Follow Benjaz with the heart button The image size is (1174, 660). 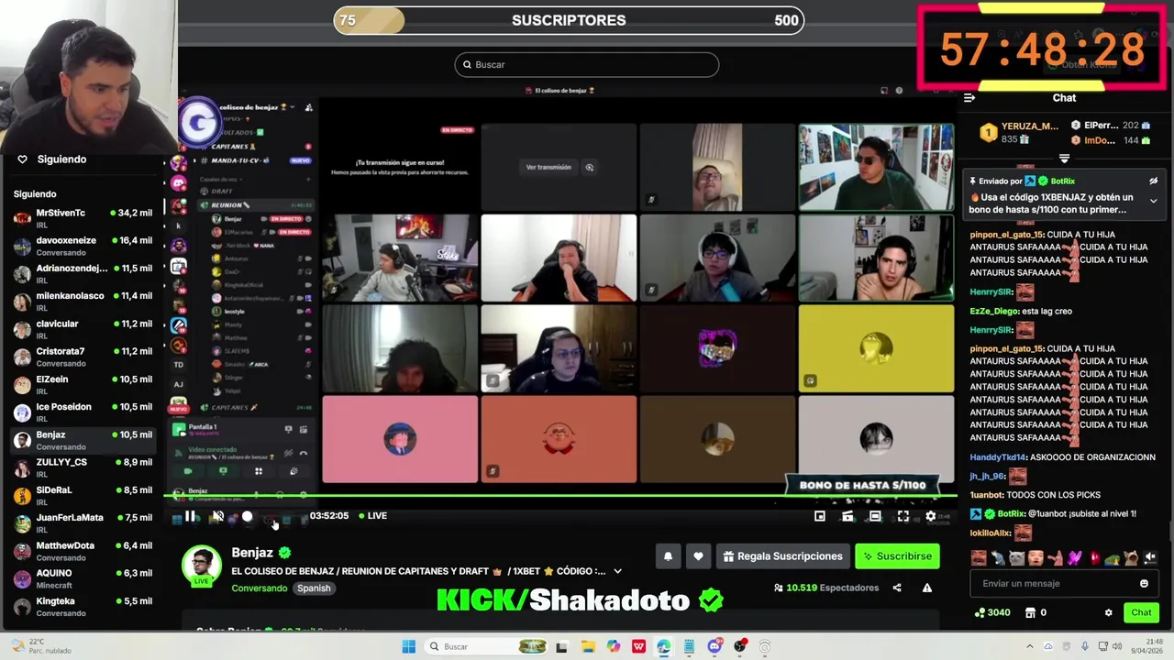coord(698,556)
